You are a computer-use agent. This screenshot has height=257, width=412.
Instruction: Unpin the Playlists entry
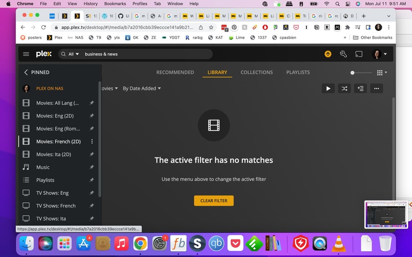point(91,180)
